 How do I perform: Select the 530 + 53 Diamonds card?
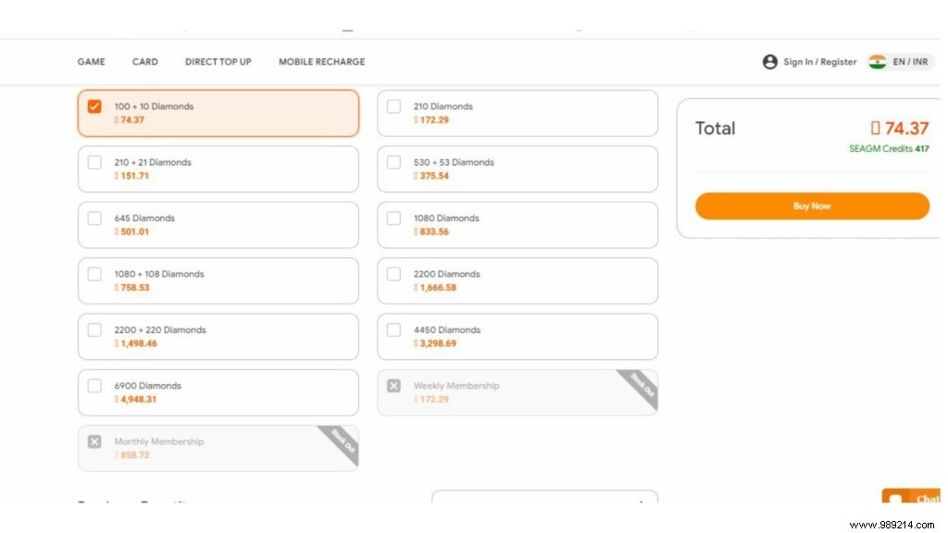[517, 169]
